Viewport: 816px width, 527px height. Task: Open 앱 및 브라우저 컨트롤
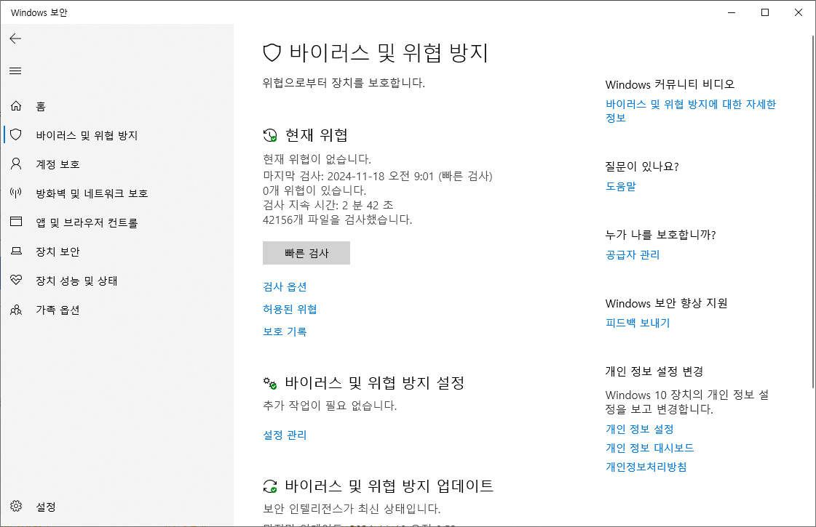pos(117,222)
